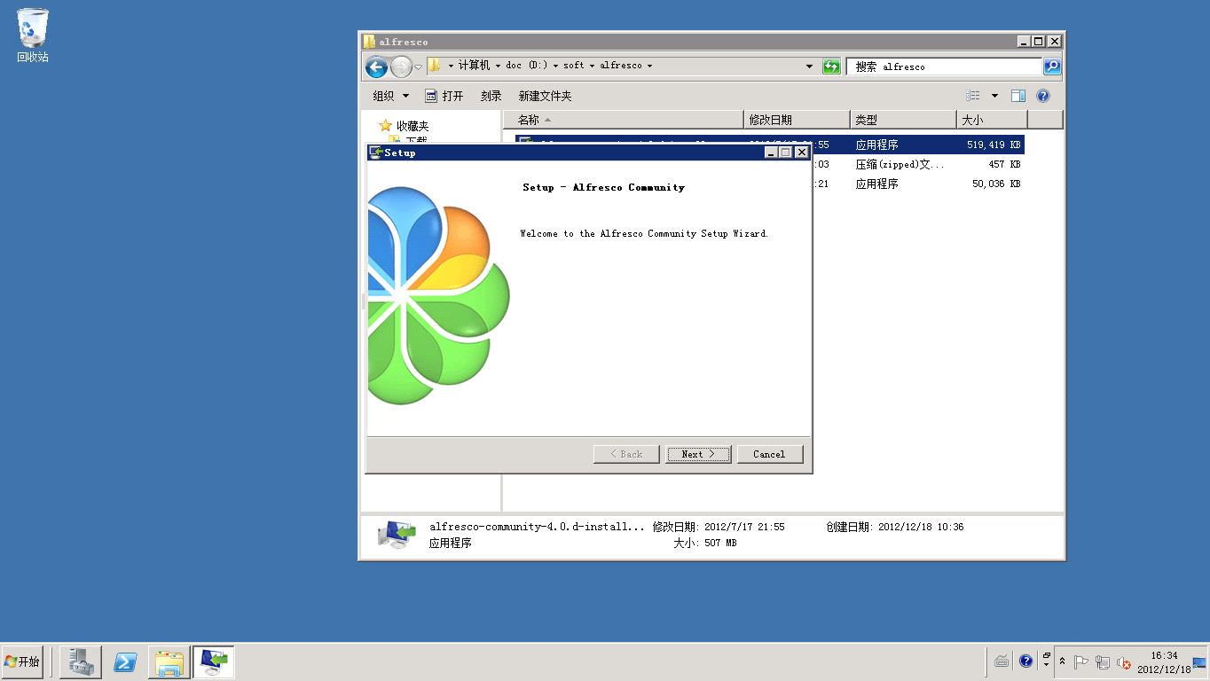The image size is (1210, 681).
Task: Click 新建文件夹 (New folder) toolbar button
Action: [545, 96]
